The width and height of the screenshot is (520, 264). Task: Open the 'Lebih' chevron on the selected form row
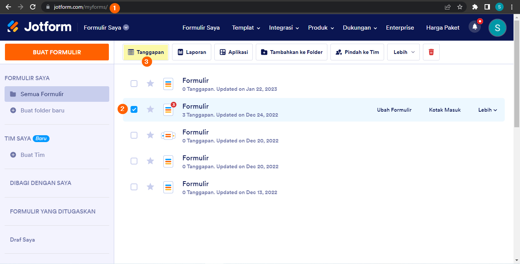(487, 109)
